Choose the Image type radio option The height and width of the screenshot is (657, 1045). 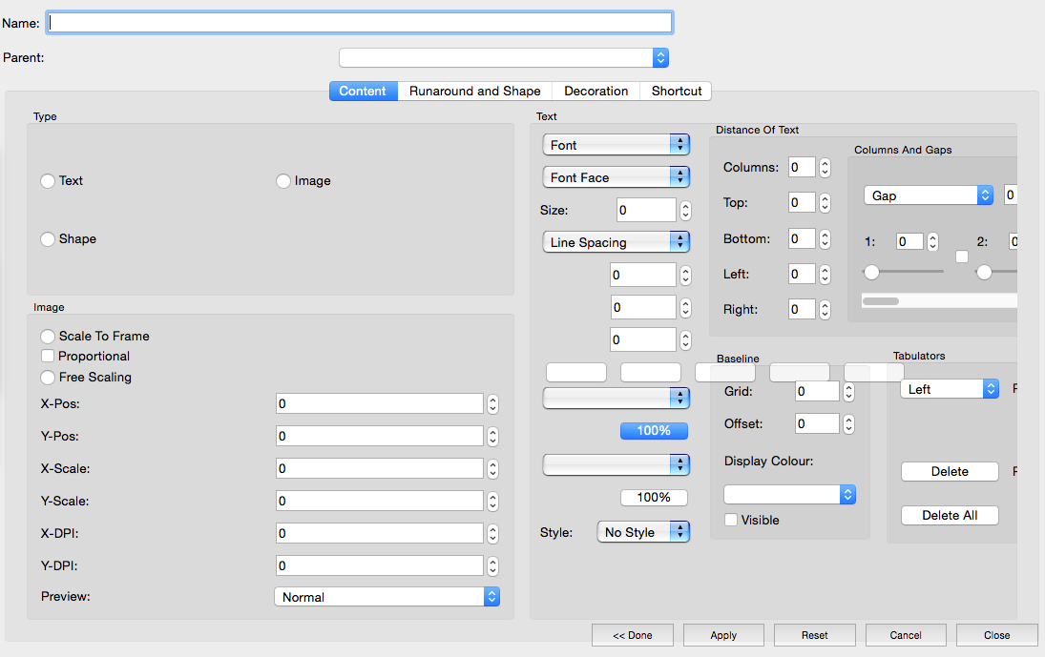pos(283,181)
